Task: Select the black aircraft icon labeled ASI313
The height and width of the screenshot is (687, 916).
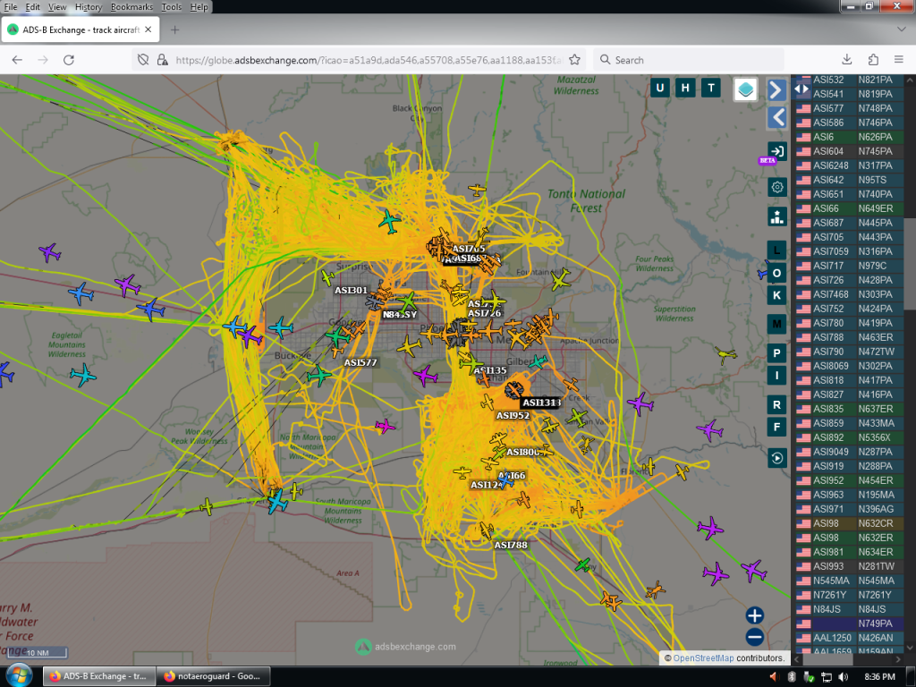Action: pyautogui.click(x=513, y=390)
